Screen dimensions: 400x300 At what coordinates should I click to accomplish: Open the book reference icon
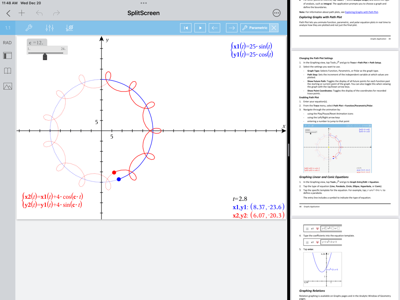(8, 71)
